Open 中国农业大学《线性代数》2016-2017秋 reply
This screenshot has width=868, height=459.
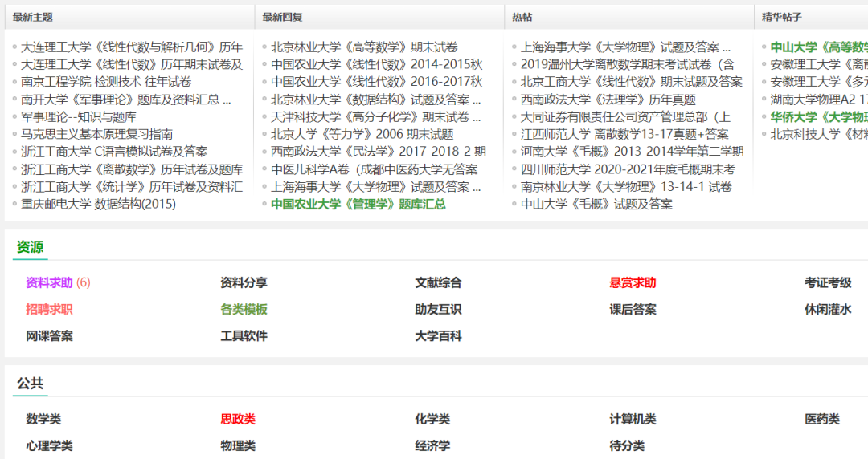coord(376,82)
